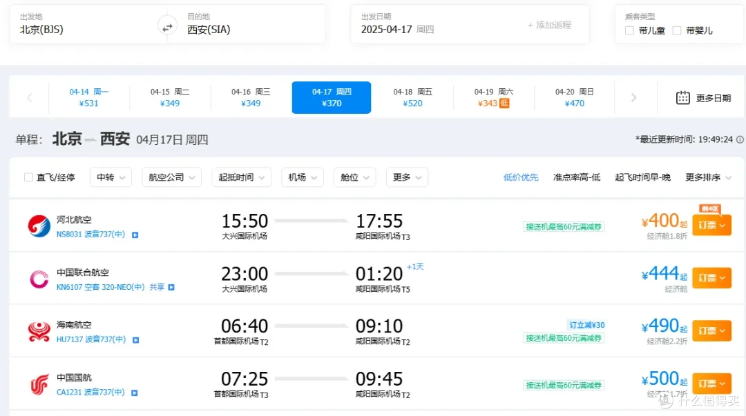Viewport: 746px width, 416px height.
Task: Sort by 准点率高-低
Action: [x=577, y=177]
